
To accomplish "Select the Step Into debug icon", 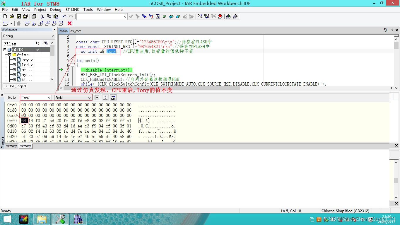I will 33,23.
